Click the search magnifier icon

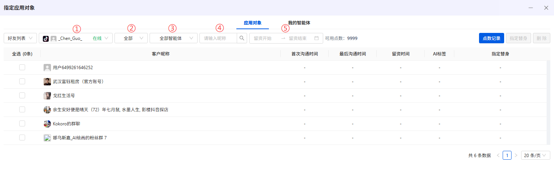coord(242,38)
